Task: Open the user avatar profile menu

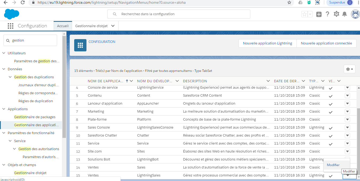Action: (x=355, y=14)
